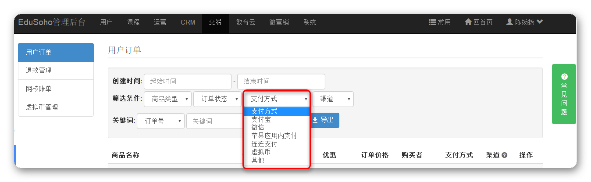Select 苹果应用内支付 option
This screenshot has height=182, width=591.
click(274, 136)
